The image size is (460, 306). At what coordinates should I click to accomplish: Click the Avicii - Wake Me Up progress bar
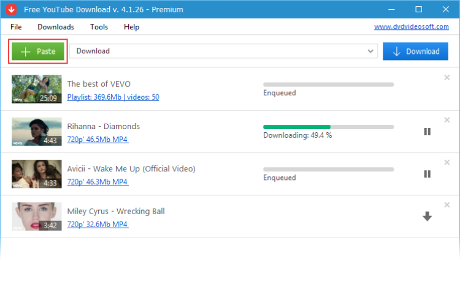329,170
